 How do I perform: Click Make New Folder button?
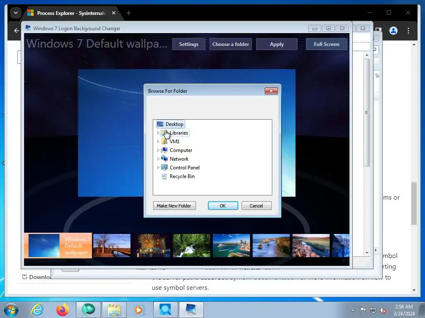point(174,206)
